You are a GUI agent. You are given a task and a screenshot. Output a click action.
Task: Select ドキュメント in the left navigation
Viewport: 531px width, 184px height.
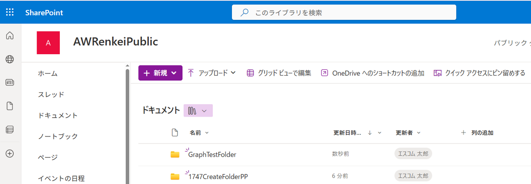pos(58,115)
